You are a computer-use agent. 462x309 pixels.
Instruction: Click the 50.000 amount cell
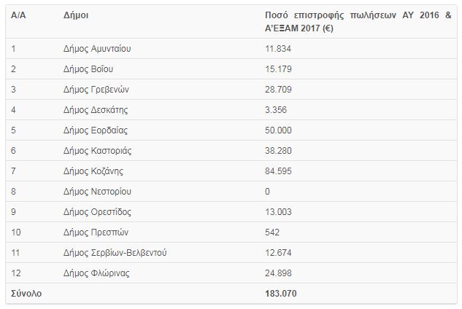tap(278, 130)
